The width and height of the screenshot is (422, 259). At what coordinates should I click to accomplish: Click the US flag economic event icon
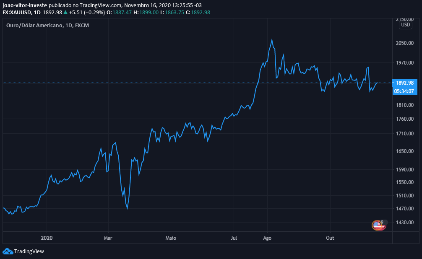pyautogui.click(x=377, y=225)
